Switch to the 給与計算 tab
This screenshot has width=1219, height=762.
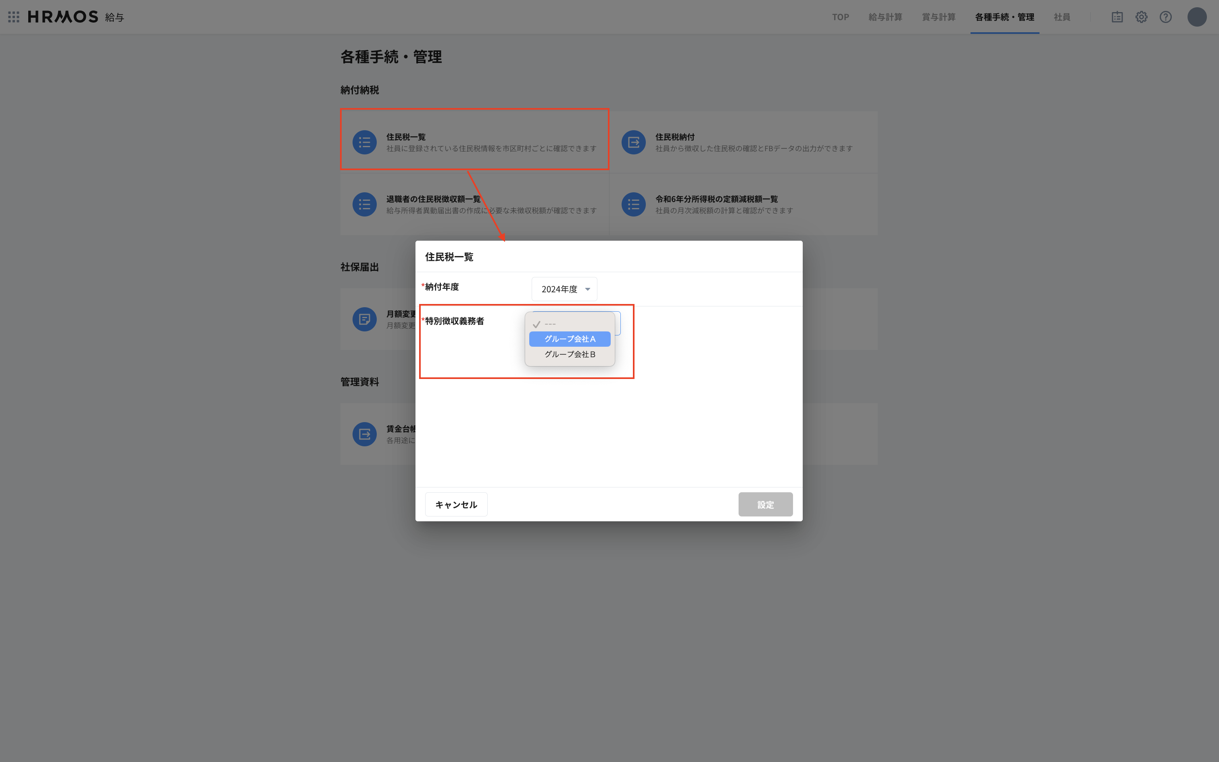pos(885,17)
